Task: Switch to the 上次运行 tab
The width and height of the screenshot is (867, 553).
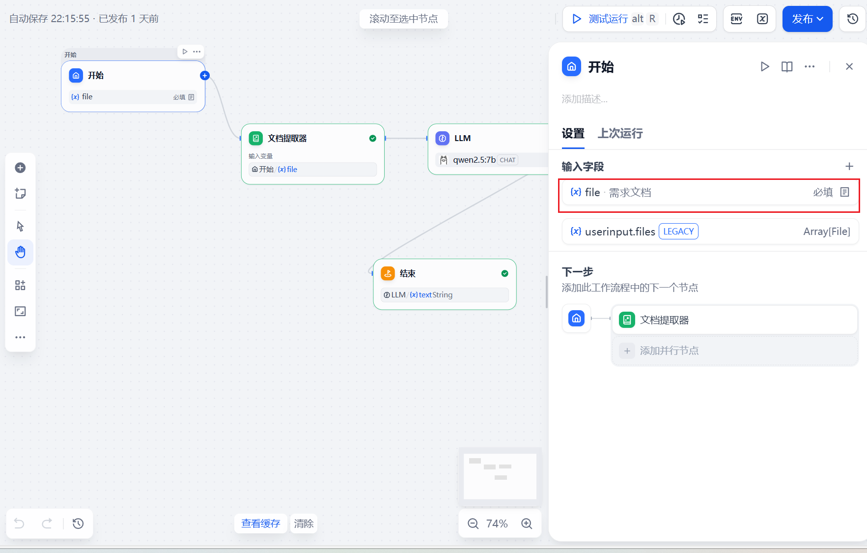Action: point(620,134)
